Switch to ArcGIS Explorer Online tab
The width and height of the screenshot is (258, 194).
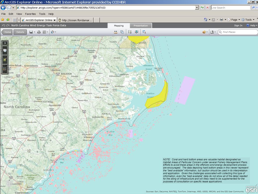click(39, 20)
